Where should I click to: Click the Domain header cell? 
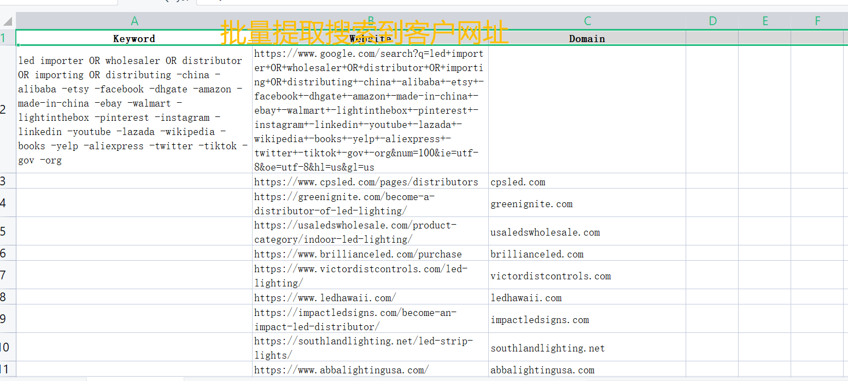[x=587, y=38]
